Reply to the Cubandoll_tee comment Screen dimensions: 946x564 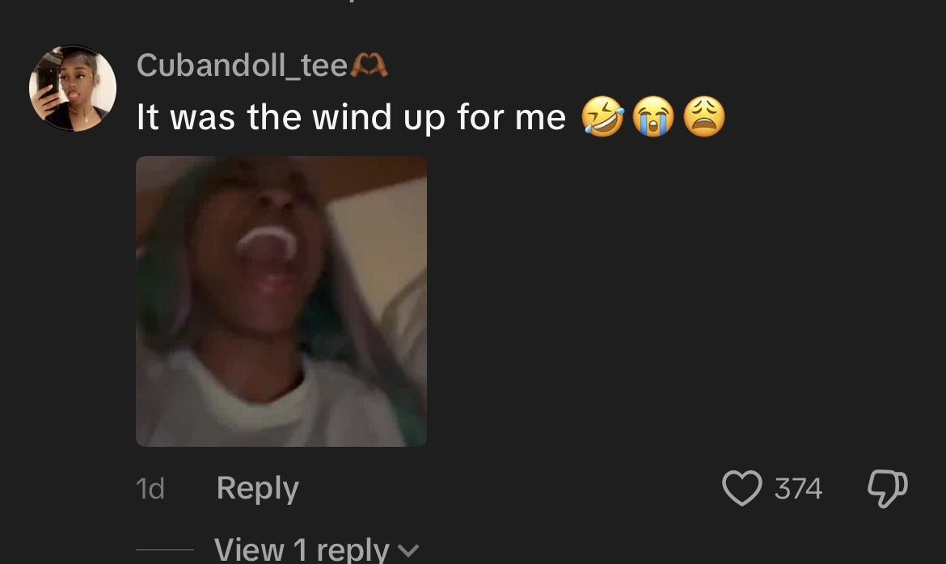pyautogui.click(x=258, y=488)
